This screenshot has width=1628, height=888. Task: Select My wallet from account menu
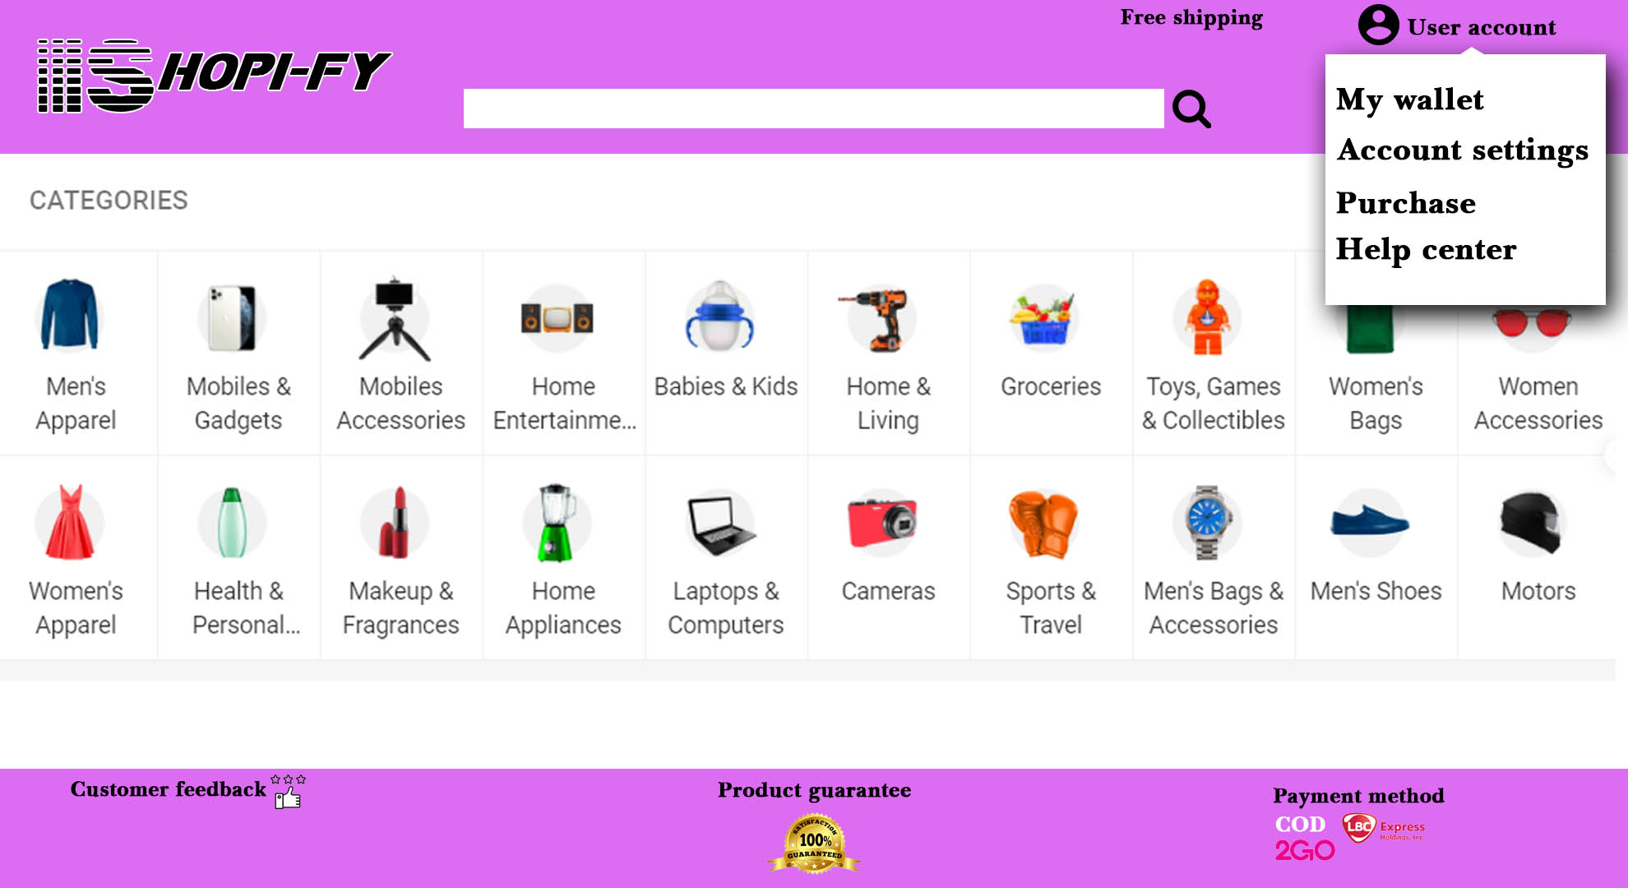tap(1409, 99)
